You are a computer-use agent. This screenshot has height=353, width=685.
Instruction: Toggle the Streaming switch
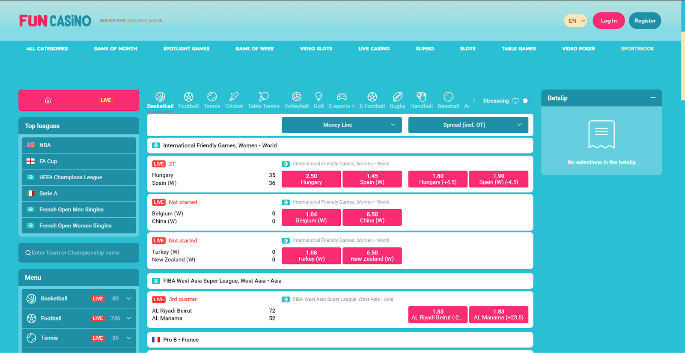click(x=527, y=101)
